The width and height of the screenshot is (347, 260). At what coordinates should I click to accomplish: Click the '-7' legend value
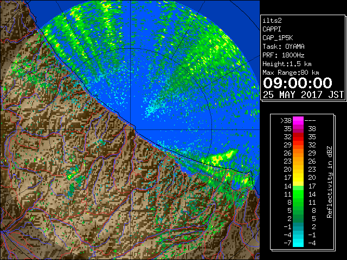287,243
